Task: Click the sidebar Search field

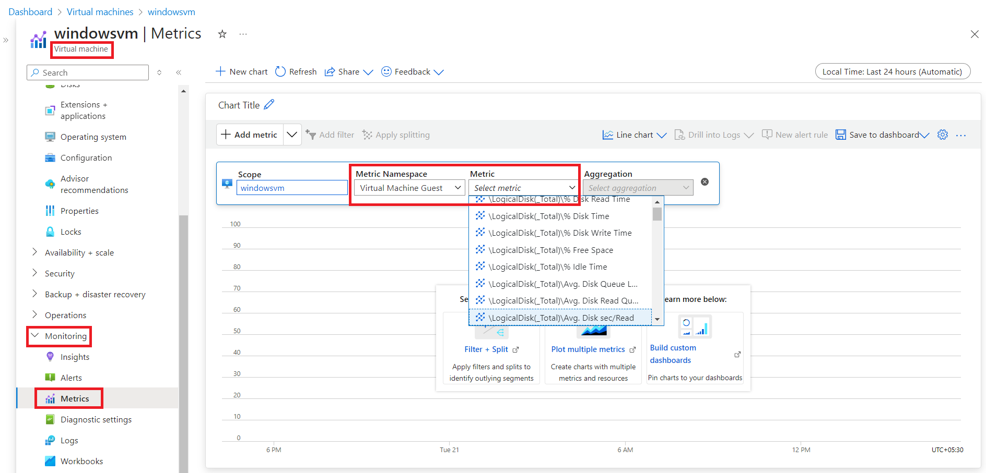Action: click(x=88, y=72)
